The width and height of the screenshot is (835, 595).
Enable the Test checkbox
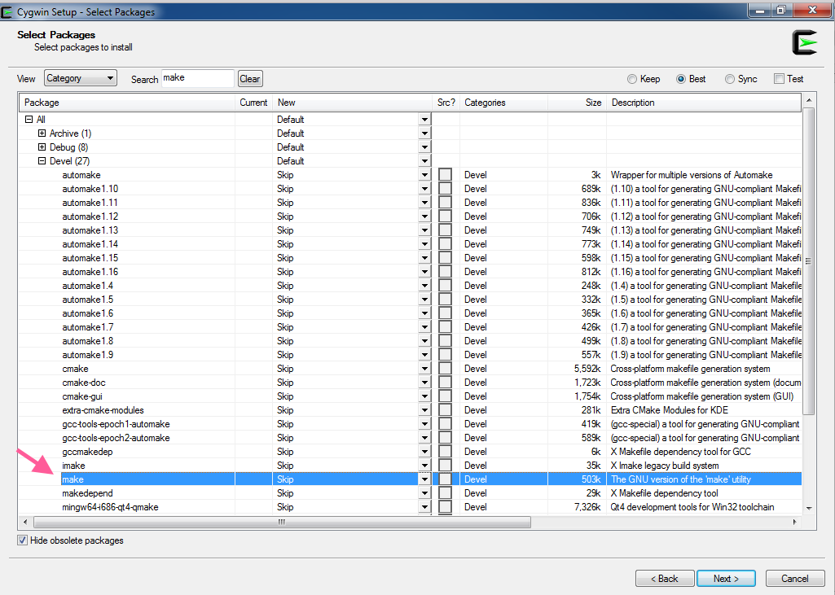(779, 79)
